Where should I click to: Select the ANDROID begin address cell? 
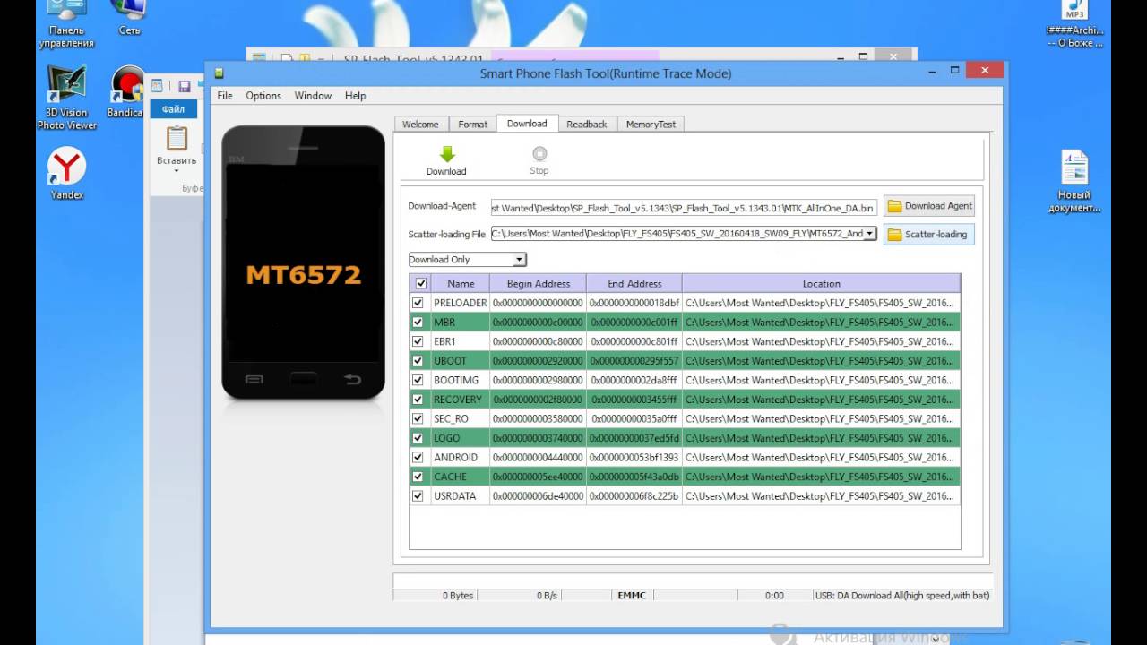click(538, 457)
